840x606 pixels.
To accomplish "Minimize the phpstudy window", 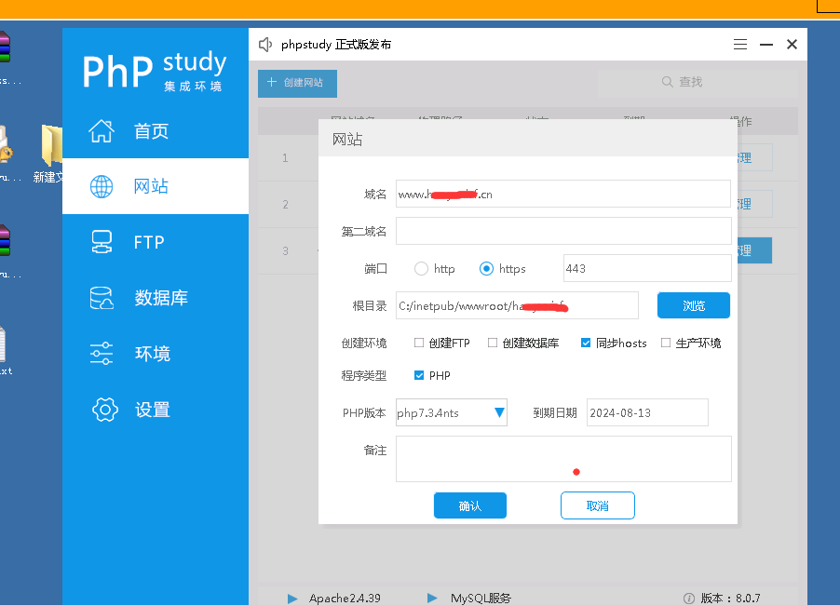I will pyautogui.click(x=766, y=45).
